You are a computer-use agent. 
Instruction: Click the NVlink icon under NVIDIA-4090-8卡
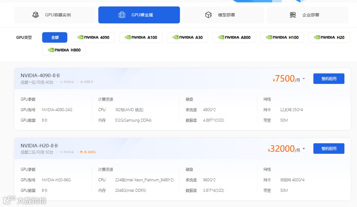point(61,82)
